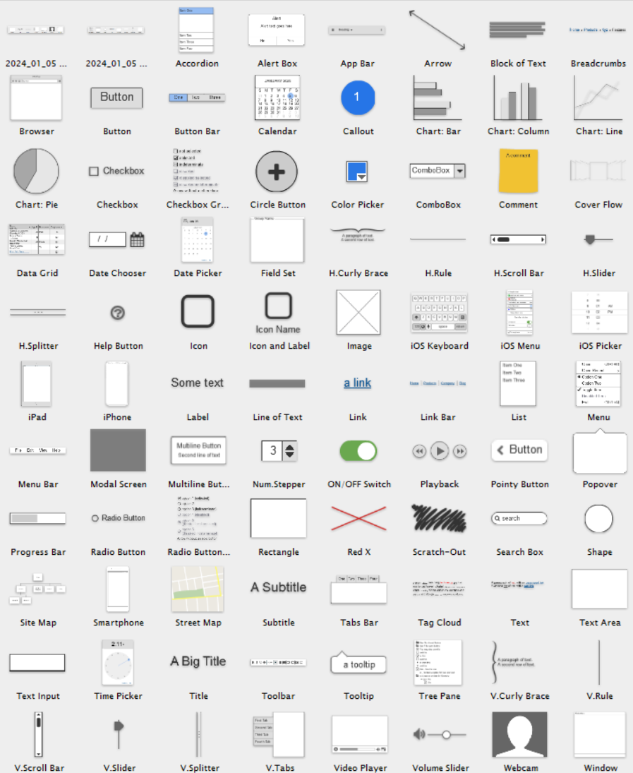Screen dimensions: 633x773
Task: Select the Accordion component
Action: coord(195,30)
